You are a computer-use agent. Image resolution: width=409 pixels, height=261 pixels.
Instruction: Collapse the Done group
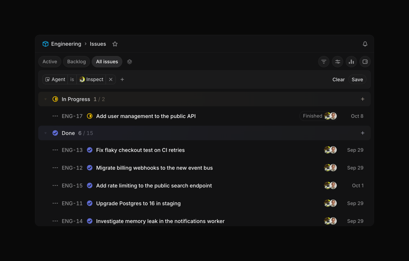(x=46, y=133)
